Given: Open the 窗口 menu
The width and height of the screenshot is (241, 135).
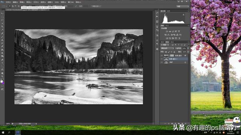Looking at the screenshot, I should pyautogui.click(x=70, y=2).
